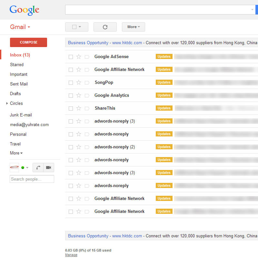Viewport: 258px width, 258px height.
Task: Click Updates tag on Google AdSense email
Action: click(164, 56)
